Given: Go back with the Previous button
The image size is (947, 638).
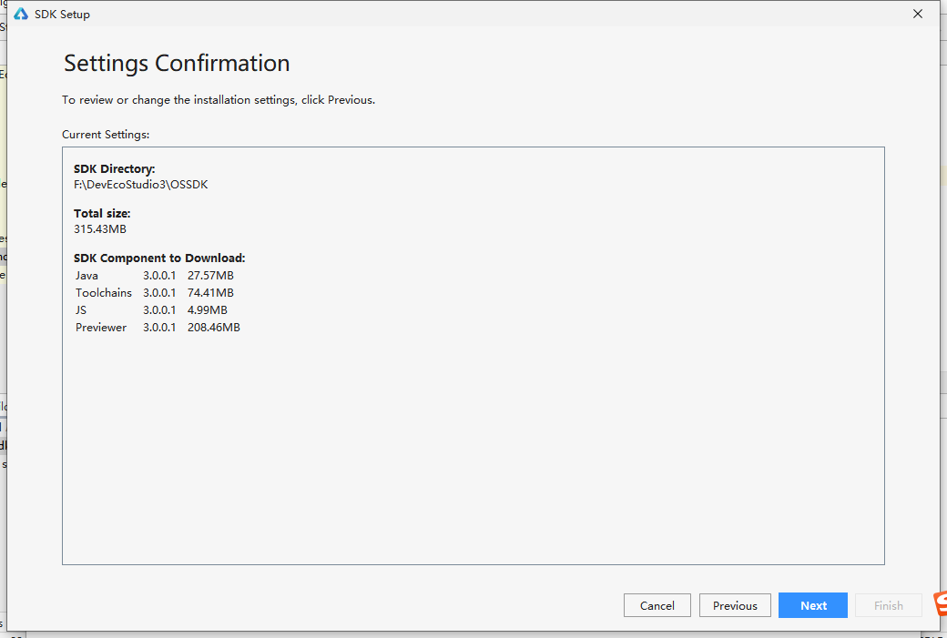Looking at the screenshot, I should (x=735, y=605).
